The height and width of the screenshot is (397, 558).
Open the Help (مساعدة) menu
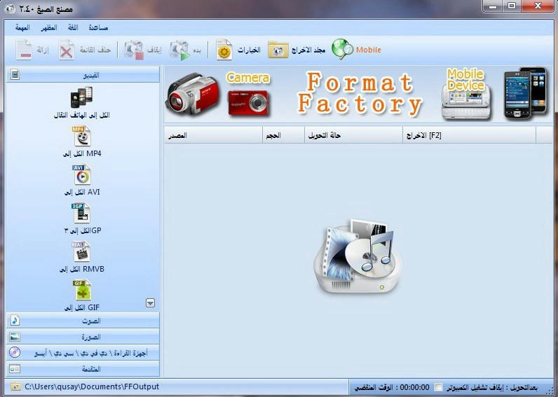click(x=98, y=28)
